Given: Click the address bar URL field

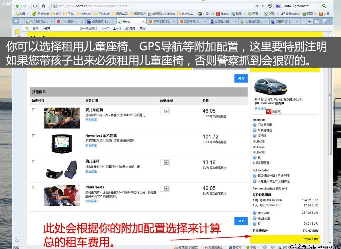Looking at the screenshot, I should (x=153, y=6).
